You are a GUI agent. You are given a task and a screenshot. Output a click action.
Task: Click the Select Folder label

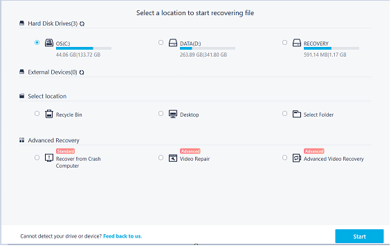(318, 115)
